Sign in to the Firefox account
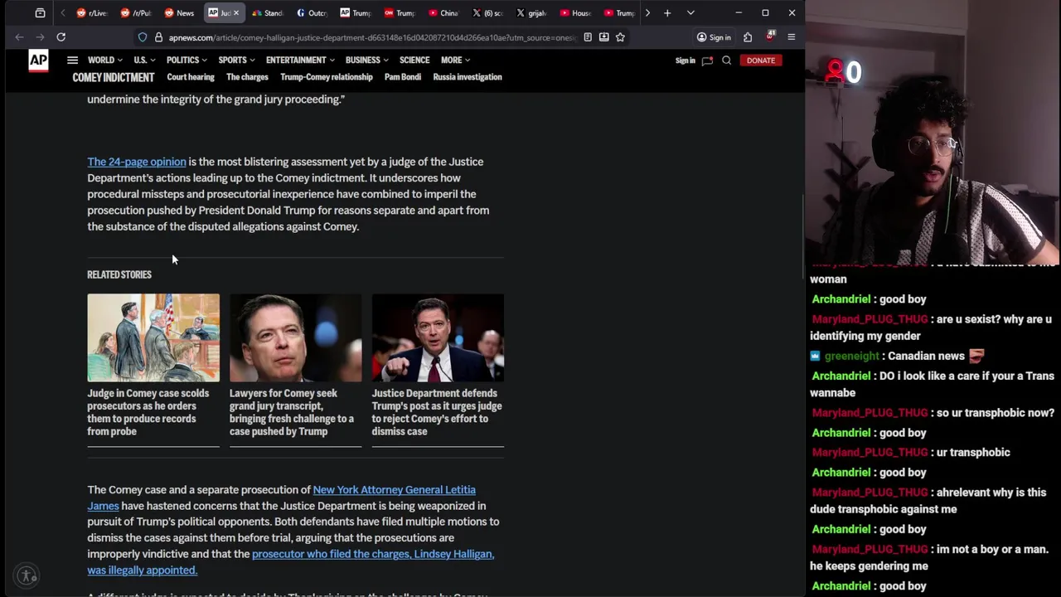This screenshot has width=1061, height=597. [x=714, y=37]
